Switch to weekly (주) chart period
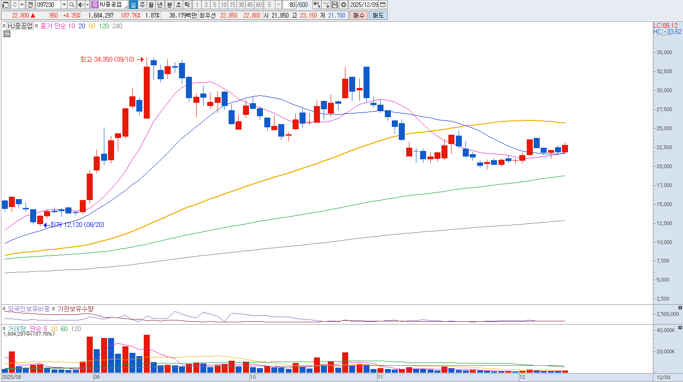The image size is (683, 382). [142, 5]
